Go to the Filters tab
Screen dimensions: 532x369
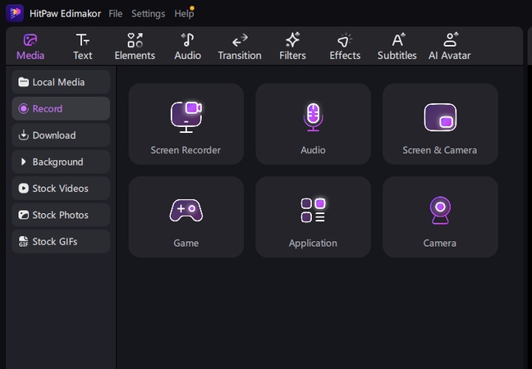[x=292, y=47]
